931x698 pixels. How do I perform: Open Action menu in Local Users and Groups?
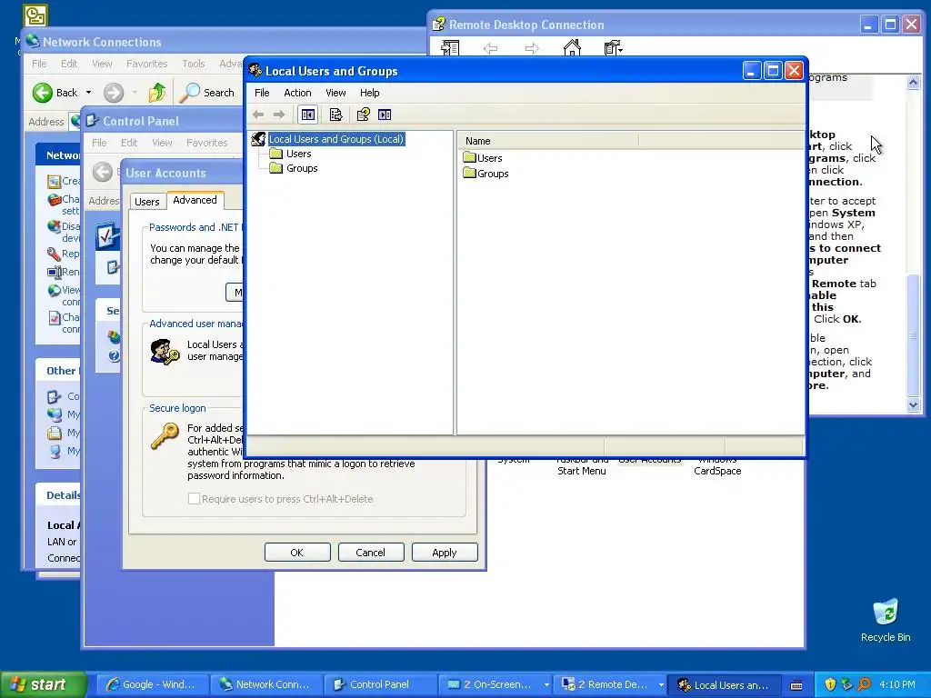297,93
